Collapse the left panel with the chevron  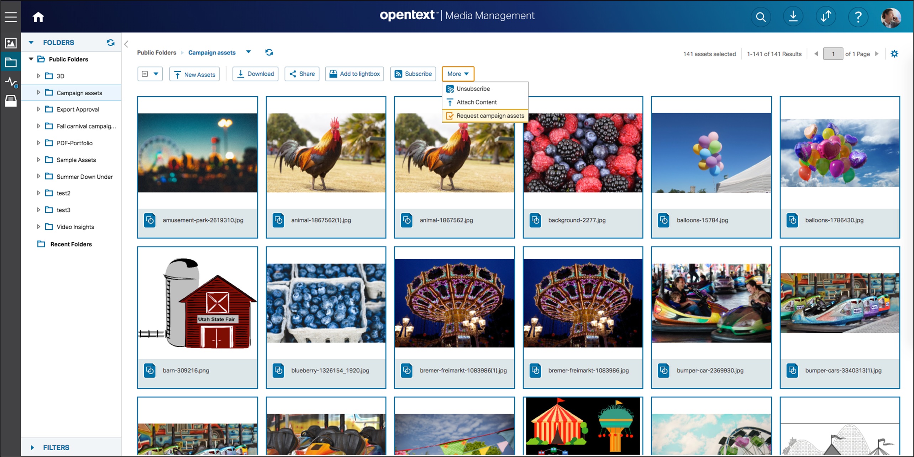[x=126, y=44]
